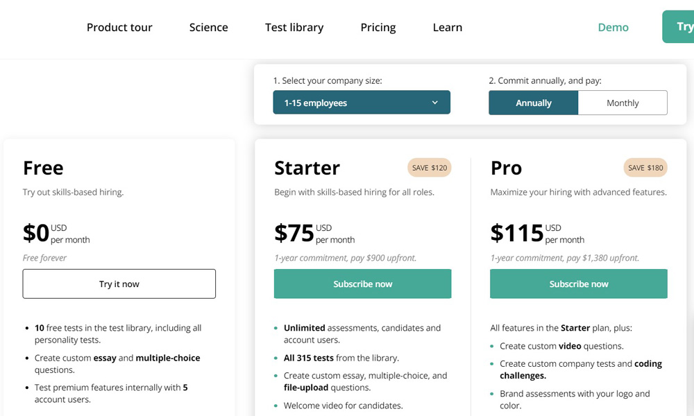Select Annually billing commitment

[533, 102]
